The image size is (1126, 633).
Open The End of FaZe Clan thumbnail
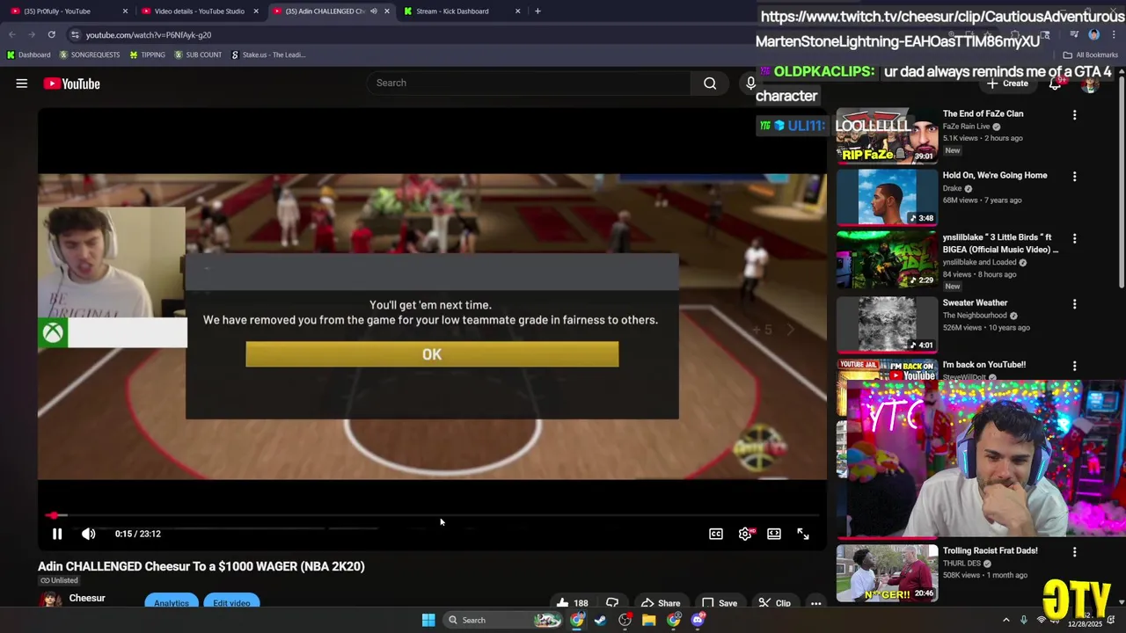pyautogui.click(x=887, y=136)
